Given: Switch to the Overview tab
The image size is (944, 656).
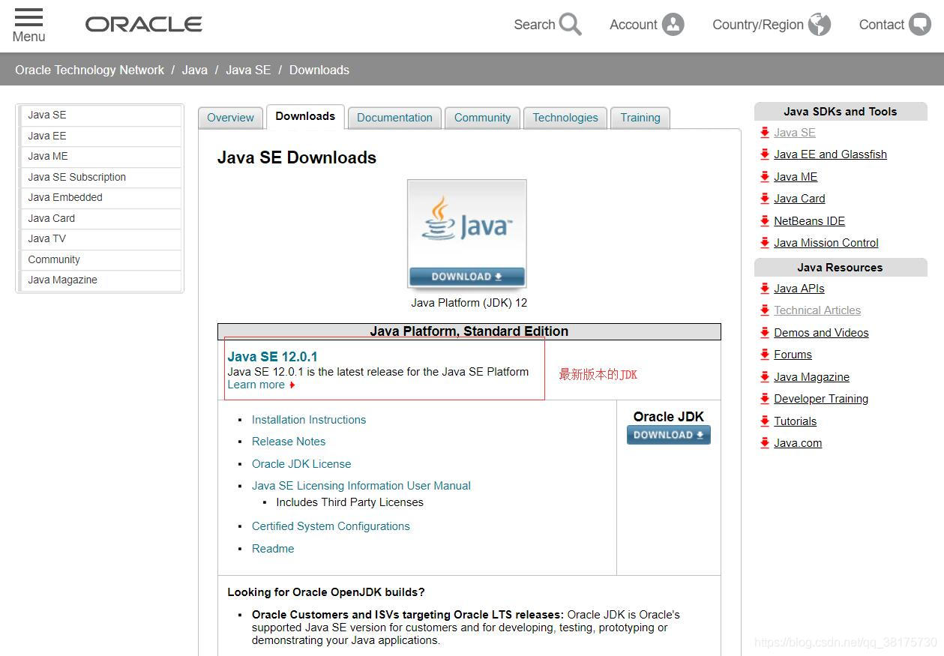Looking at the screenshot, I should (230, 118).
